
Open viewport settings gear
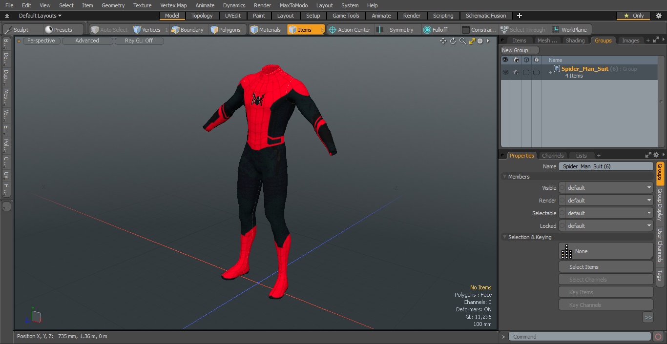point(480,41)
